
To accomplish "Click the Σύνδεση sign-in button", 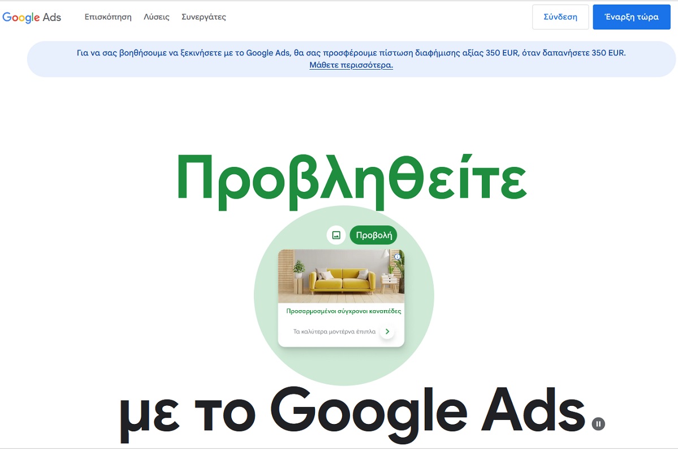I will (560, 17).
